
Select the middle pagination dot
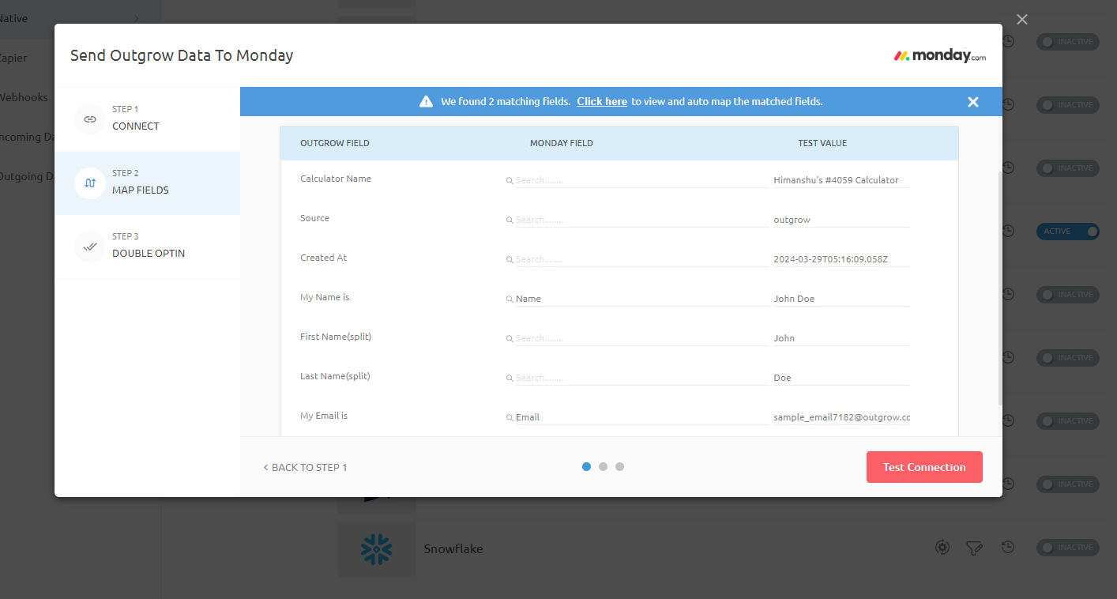[603, 466]
